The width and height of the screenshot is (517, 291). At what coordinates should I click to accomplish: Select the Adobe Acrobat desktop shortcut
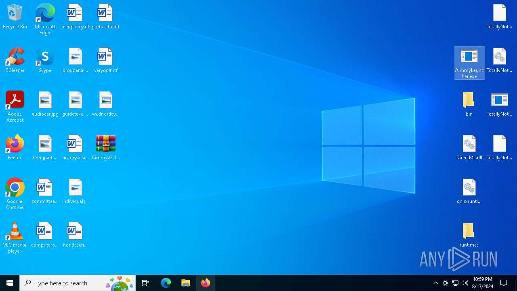coord(15,107)
